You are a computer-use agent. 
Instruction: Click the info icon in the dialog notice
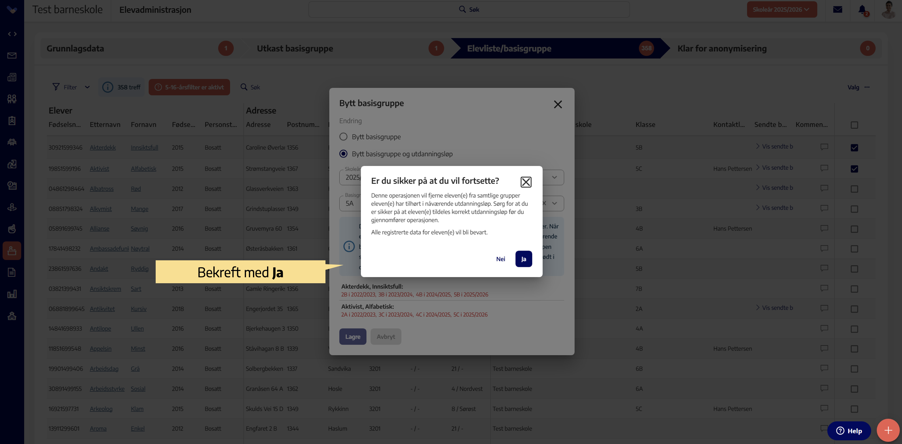click(349, 246)
